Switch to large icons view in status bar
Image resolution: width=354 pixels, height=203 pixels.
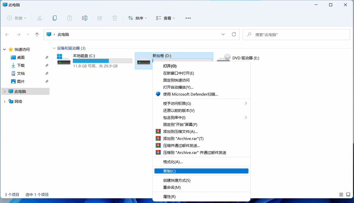(x=348, y=194)
